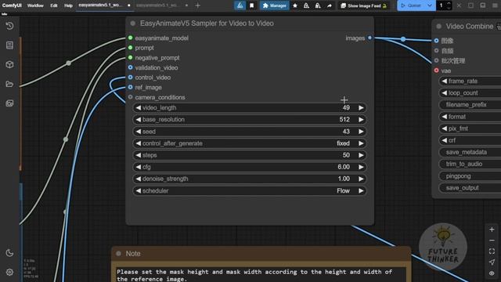Open the Workflow menu
This screenshot has height=282, width=501.
click(35, 5)
